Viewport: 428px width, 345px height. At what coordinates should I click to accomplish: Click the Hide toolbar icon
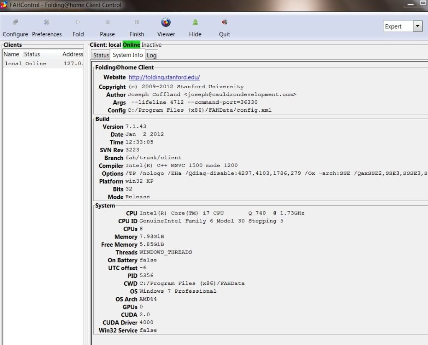point(195,22)
